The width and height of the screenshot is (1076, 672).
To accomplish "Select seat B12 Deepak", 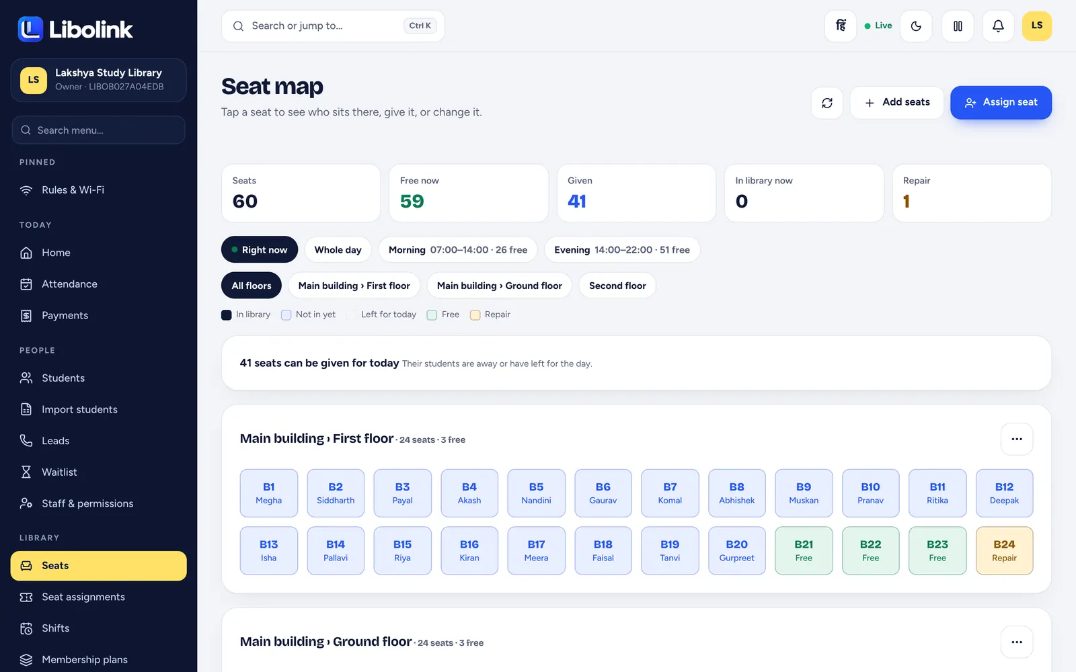I will pyautogui.click(x=1004, y=493).
